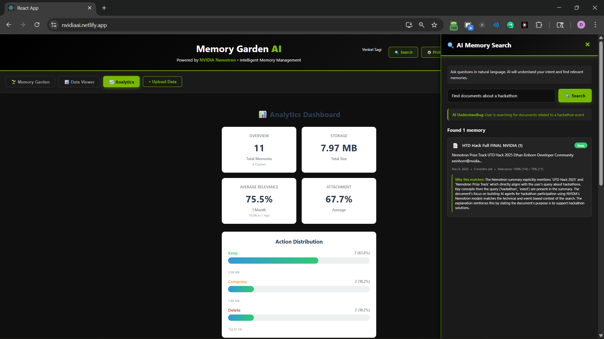Open the browser Extensions puzzle icon
The height and width of the screenshot is (339, 604).
coord(539,25)
